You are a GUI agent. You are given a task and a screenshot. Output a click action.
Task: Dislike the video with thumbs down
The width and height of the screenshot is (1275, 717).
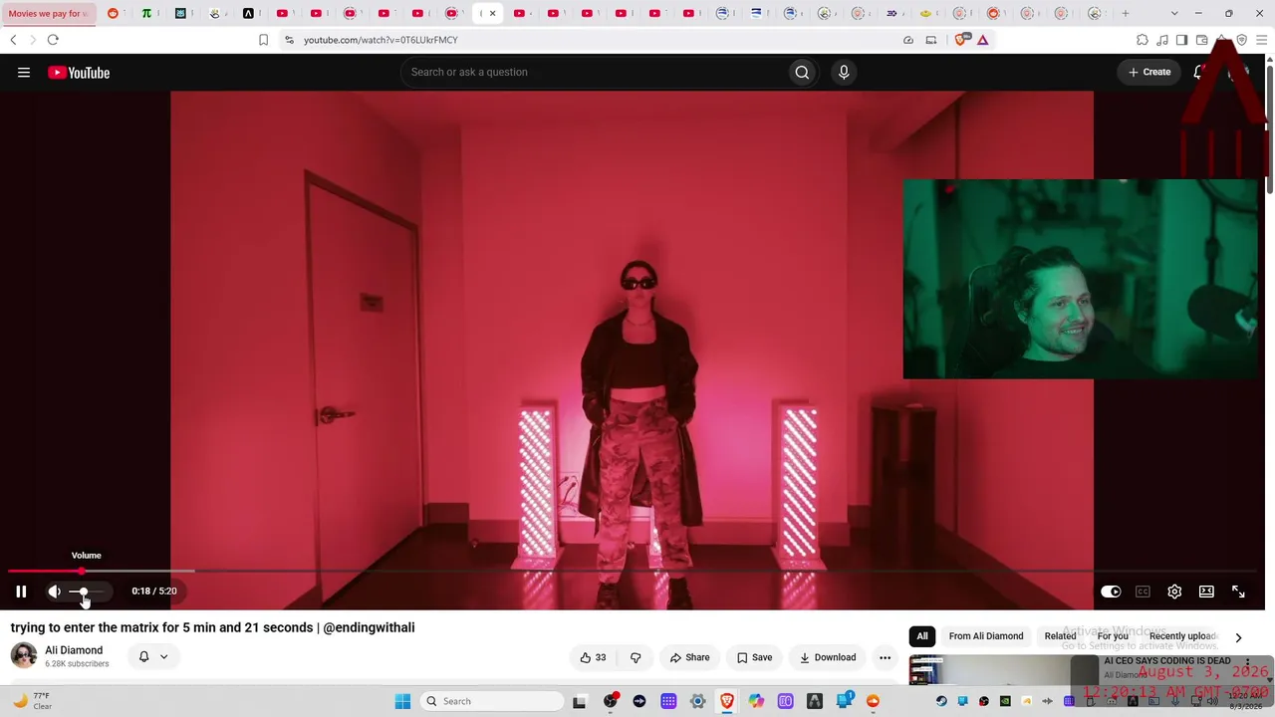636,657
